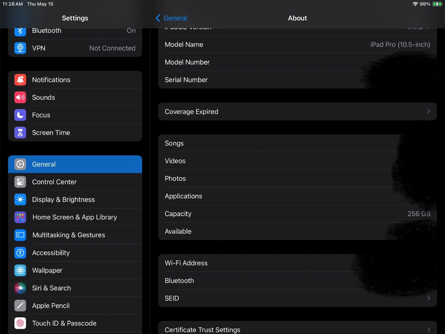This screenshot has height=334, width=445.
Task: Open the Bluetooth settings row in sidebar
Action: pyautogui.click(x=75, y=31)
